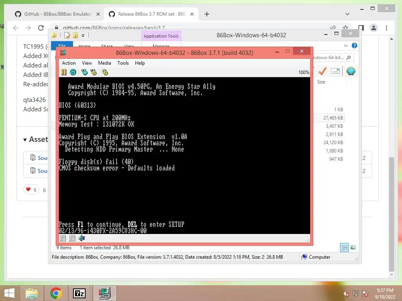The width and height of the screenshot is (402, 301).
Task: Click the Chrome page vertical scrollbar thumb
Action: [x=391, y=214]
